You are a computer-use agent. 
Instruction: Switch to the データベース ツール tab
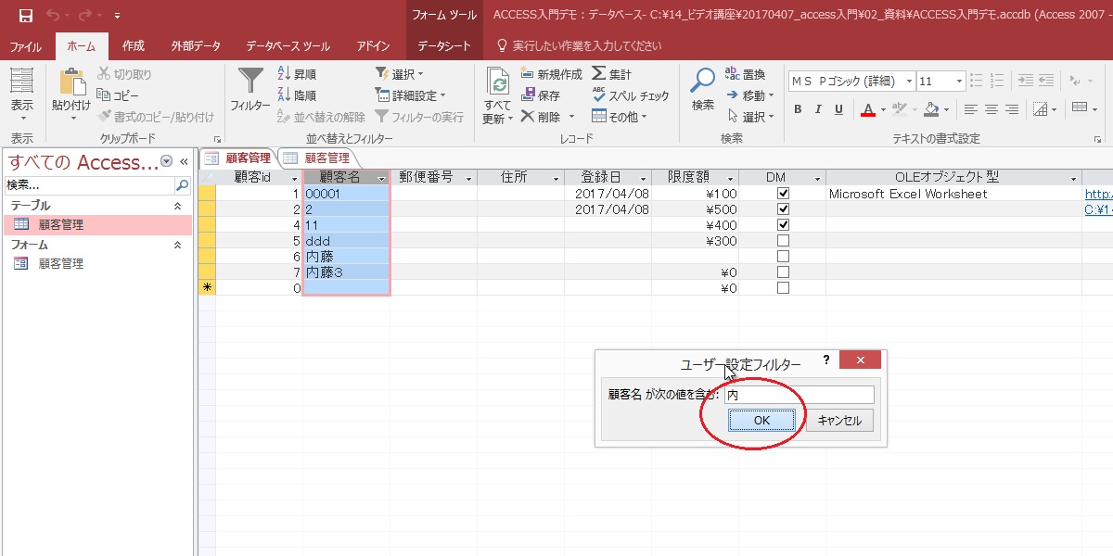pos(288,46)
